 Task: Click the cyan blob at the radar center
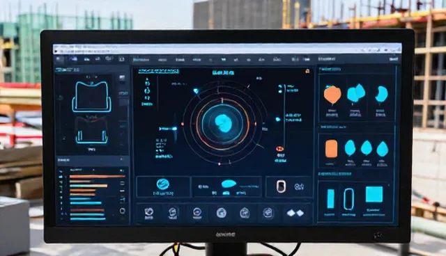point(223,123)
